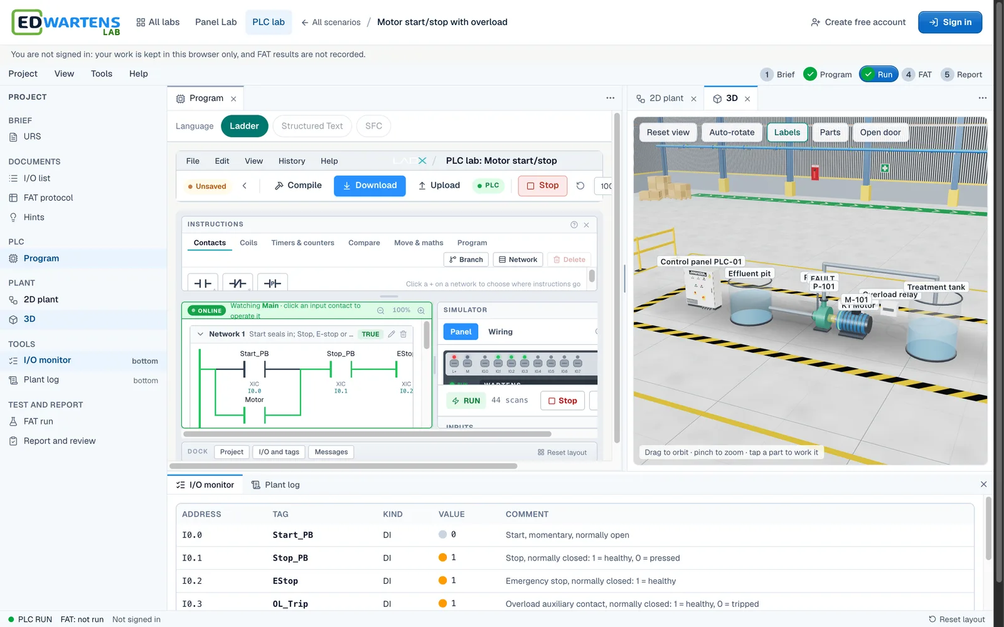Click the Sign in button
Screen dimensions: 1004x627
coord(950,22)
